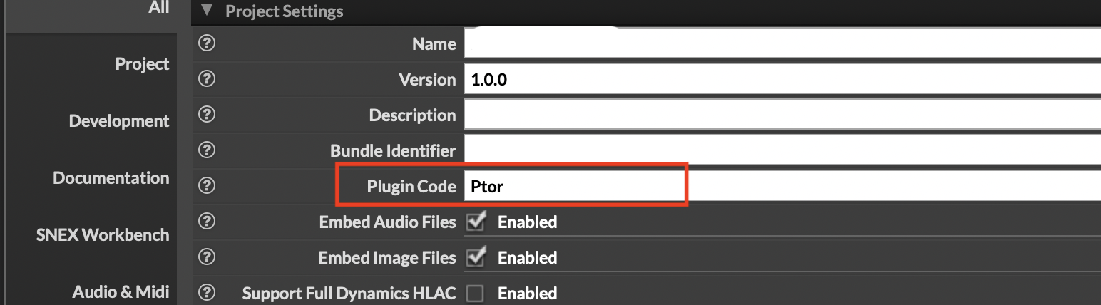Image resolution: width=1101 pixels, height=305 pixels.
Task: Show help for Bundle Identifier
Action: (207, 150)
